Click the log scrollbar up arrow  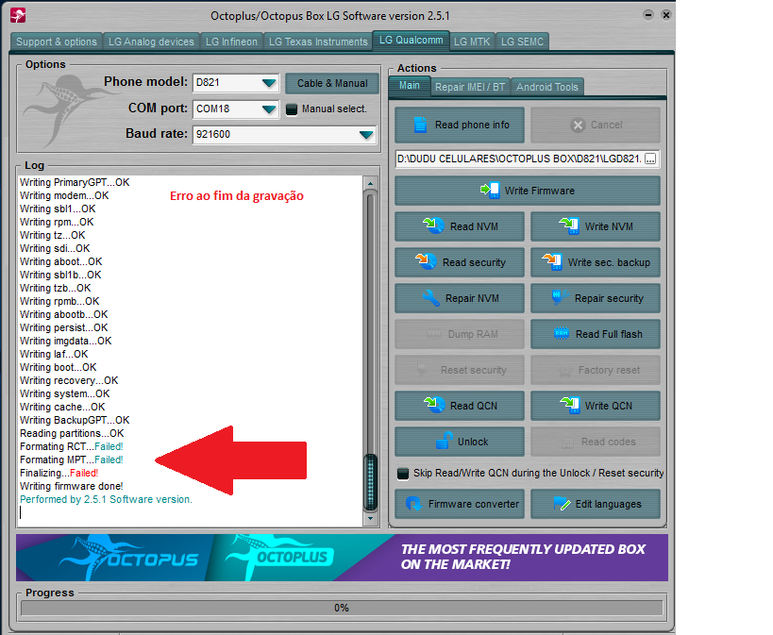point(370,183)
